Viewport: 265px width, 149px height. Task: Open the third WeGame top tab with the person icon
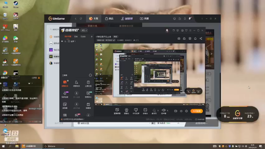click(127, 19)
